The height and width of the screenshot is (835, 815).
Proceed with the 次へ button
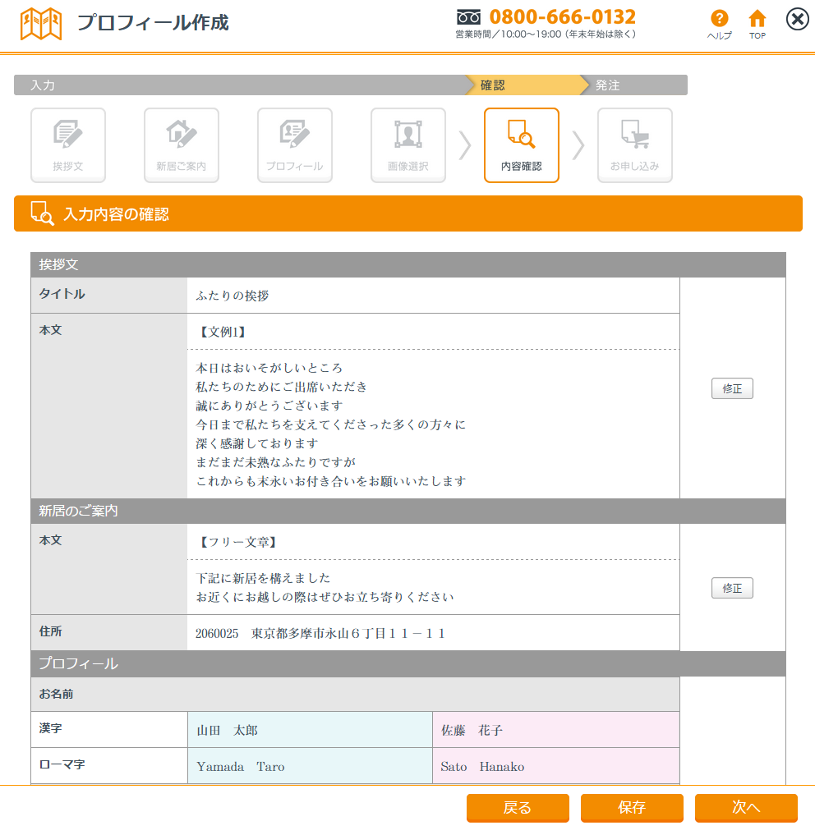[x=746, y=808]
